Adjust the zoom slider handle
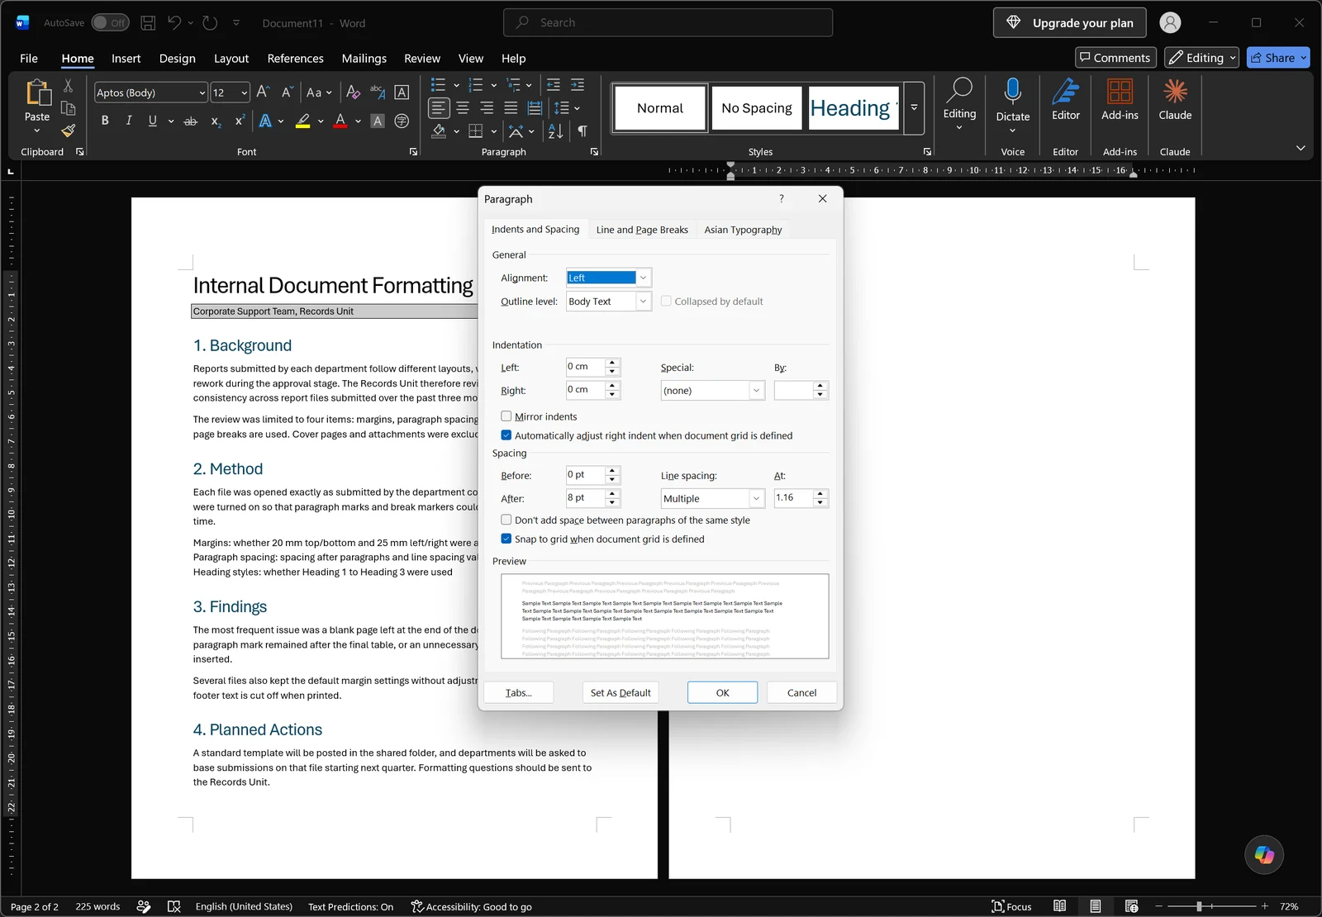1322x917 pixels. tap(1199, 906)
